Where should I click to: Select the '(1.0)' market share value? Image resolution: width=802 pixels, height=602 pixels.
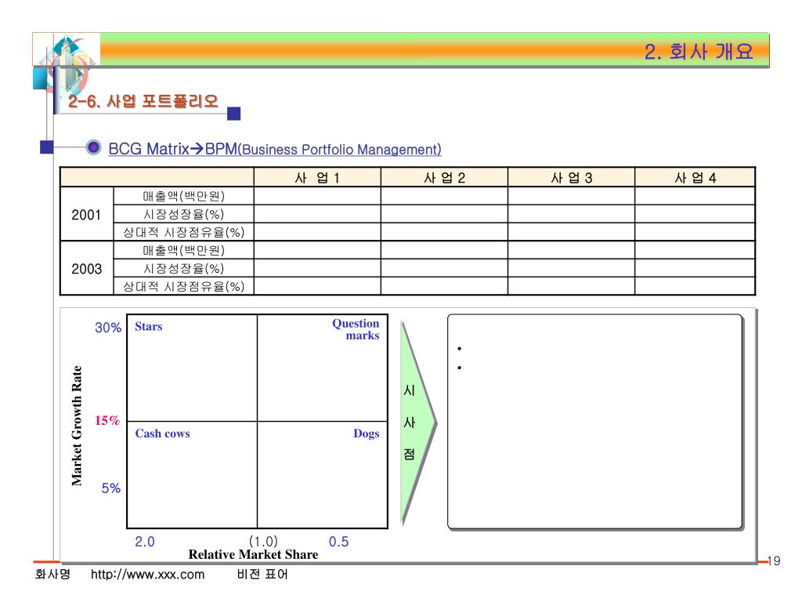263,542
